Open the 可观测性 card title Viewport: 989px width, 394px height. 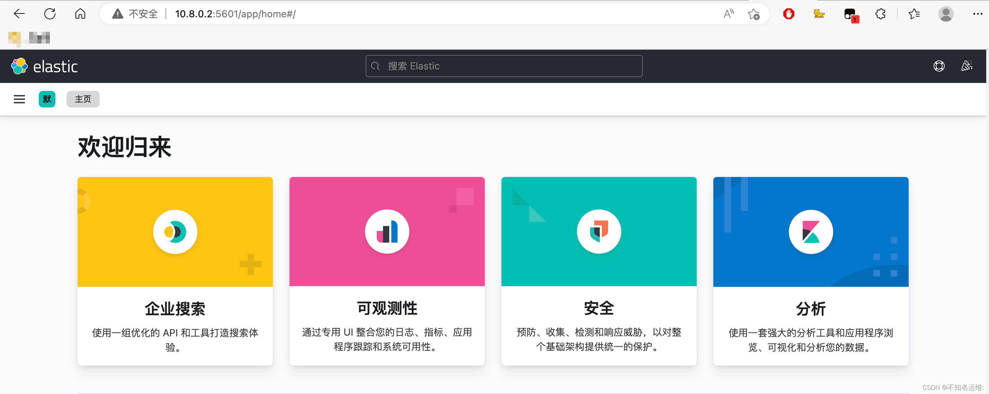click(387, 308)
